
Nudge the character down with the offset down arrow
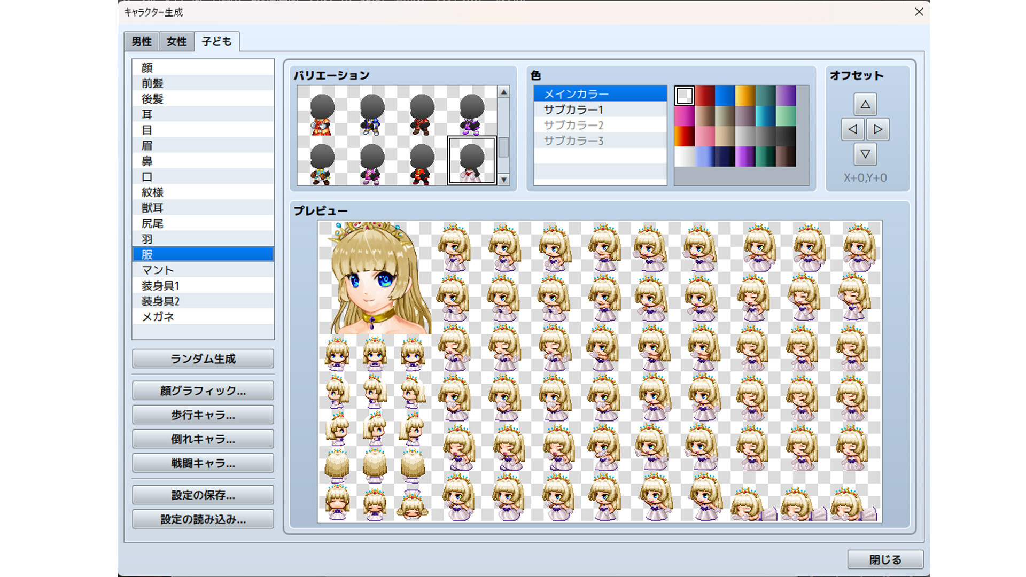865,155
